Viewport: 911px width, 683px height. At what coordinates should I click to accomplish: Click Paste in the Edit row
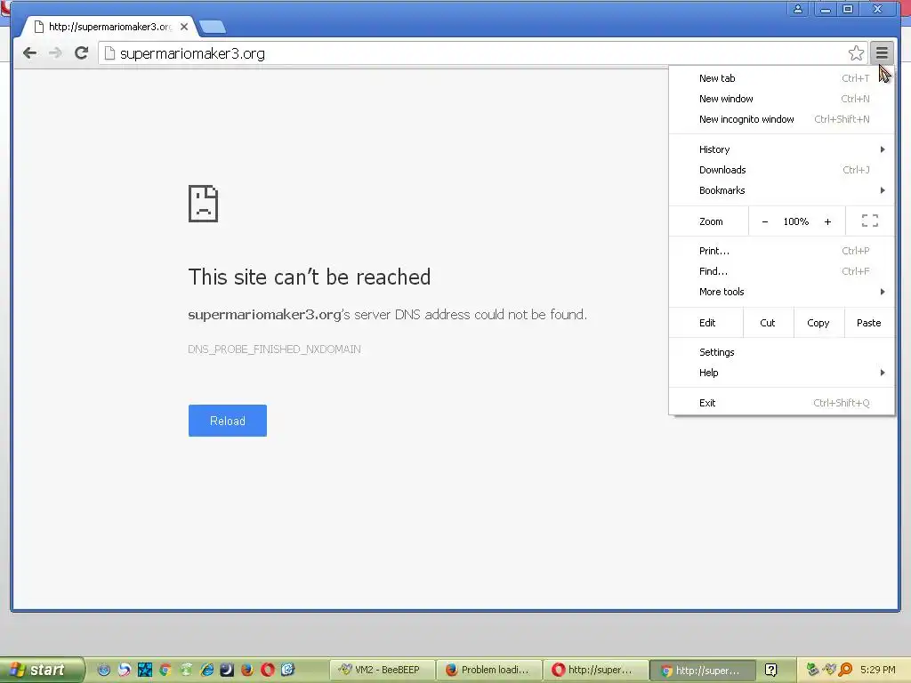(x=868, y=323)
